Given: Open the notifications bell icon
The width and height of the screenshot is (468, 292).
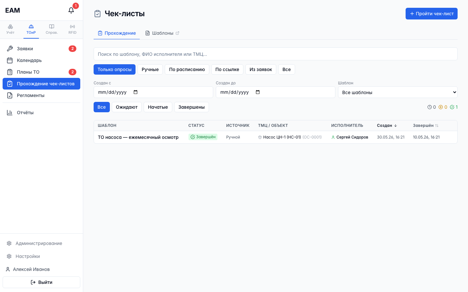Looking at the screenshot, I should pyautogui.click(x=71, y=10).
